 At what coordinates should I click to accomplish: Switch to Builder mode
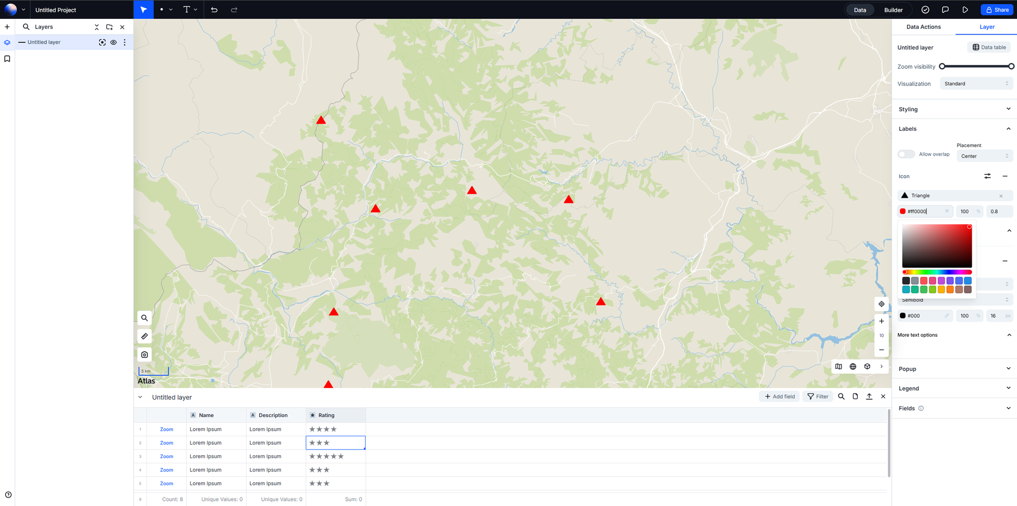[x=893, y=10]
